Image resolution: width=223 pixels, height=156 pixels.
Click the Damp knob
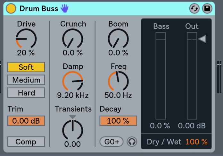(73, 81)
